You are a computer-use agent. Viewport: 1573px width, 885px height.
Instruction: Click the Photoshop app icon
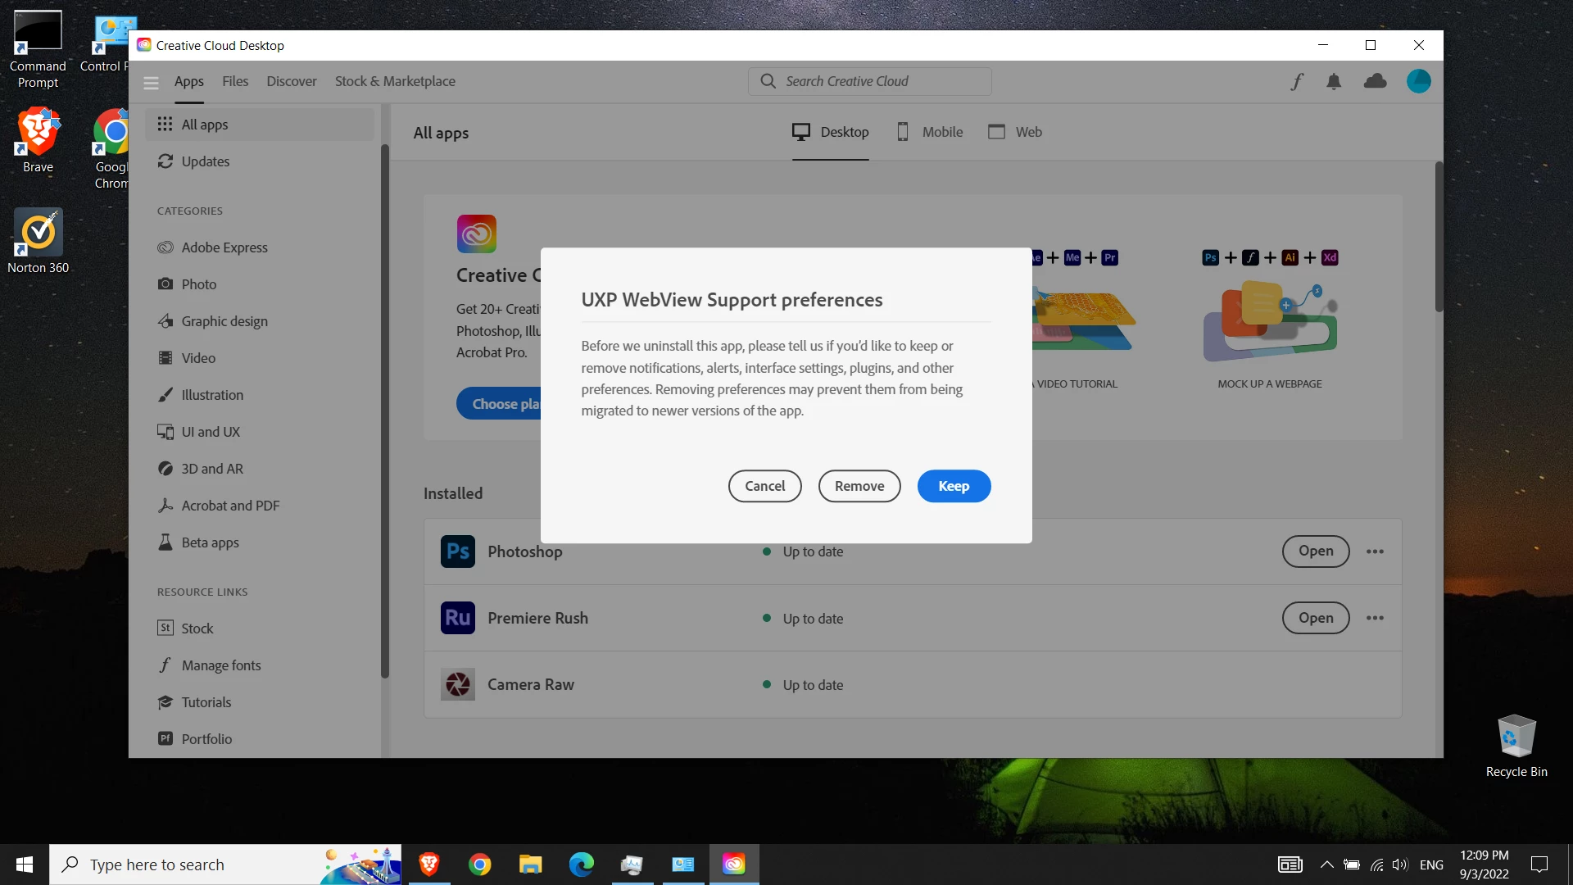coord(458,551)
